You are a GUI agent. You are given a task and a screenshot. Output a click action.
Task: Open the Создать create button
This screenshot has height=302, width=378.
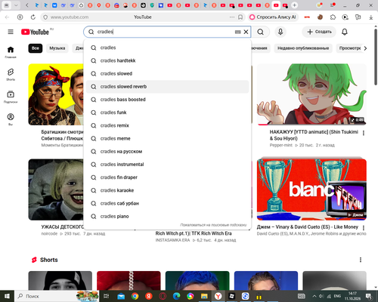[319, 32]
